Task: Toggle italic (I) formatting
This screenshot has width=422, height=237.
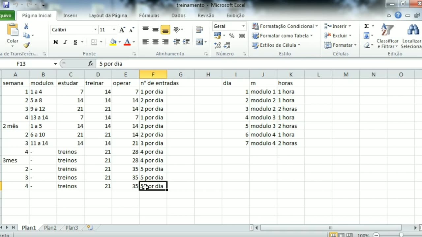Action: point(65,42)
